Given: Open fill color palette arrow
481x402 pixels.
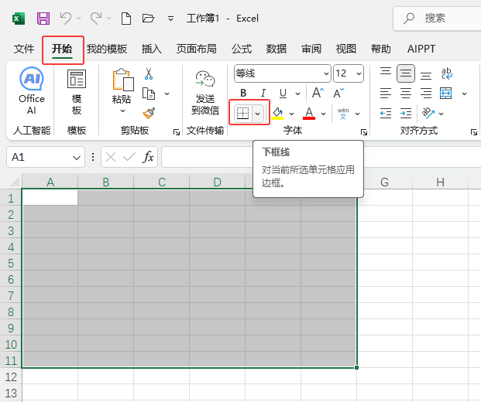Looking at the screenshot, I should tap(291, 114).
